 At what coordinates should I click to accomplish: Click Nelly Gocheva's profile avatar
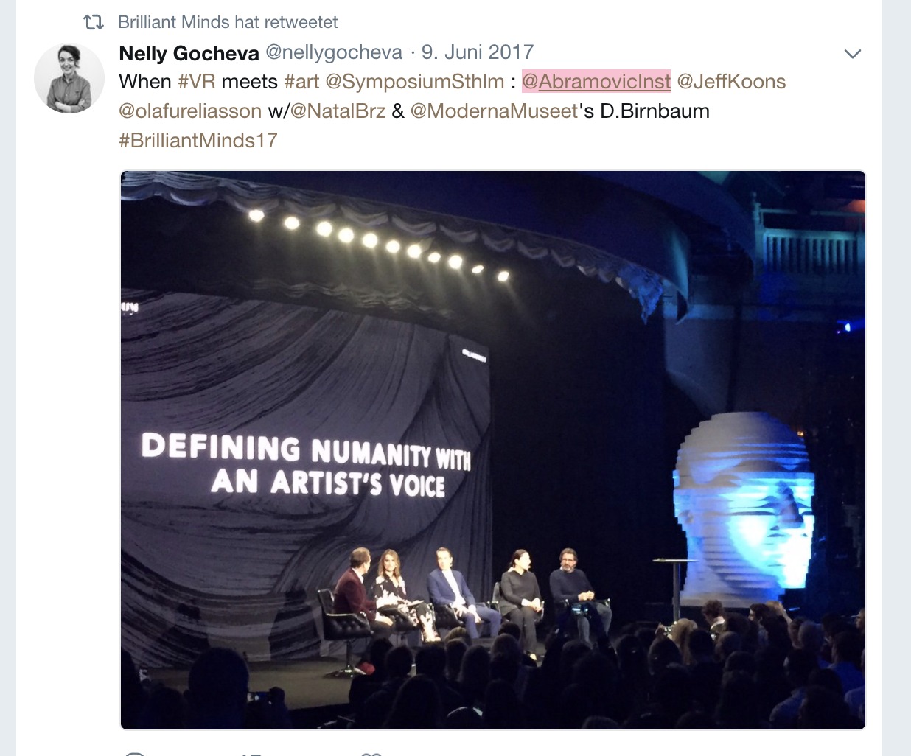(x=69, y=78)
